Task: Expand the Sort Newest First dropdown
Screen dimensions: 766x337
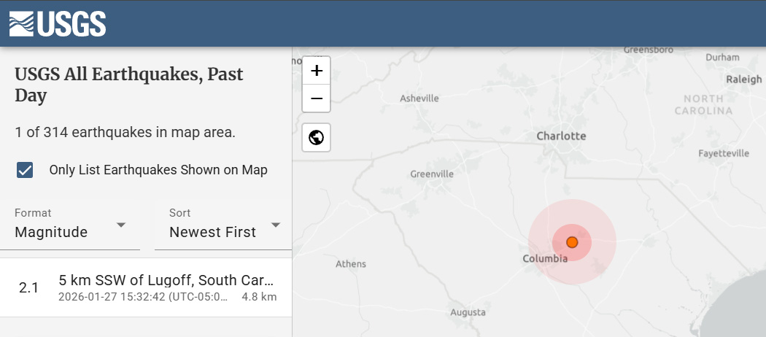Action: coord(225,225)
